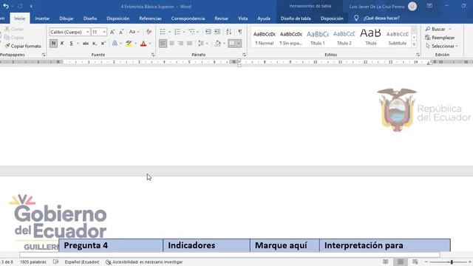Open text effects and typography
The image size is (473, 266).
[115, 44]
